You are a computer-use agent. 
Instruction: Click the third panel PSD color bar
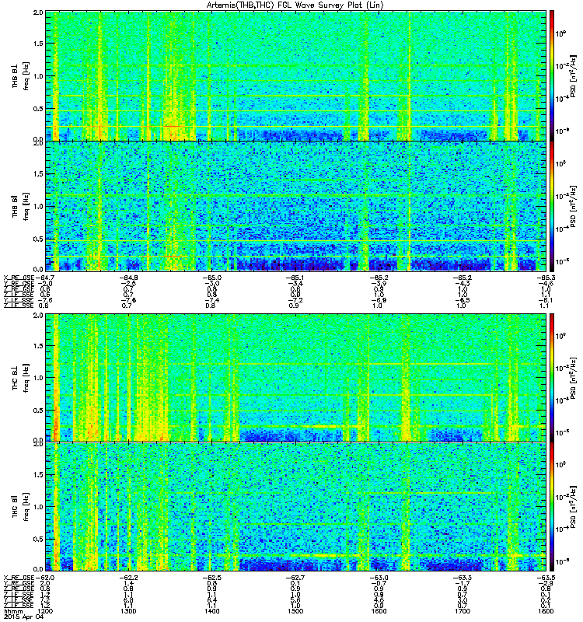click(x=552, y=378)
